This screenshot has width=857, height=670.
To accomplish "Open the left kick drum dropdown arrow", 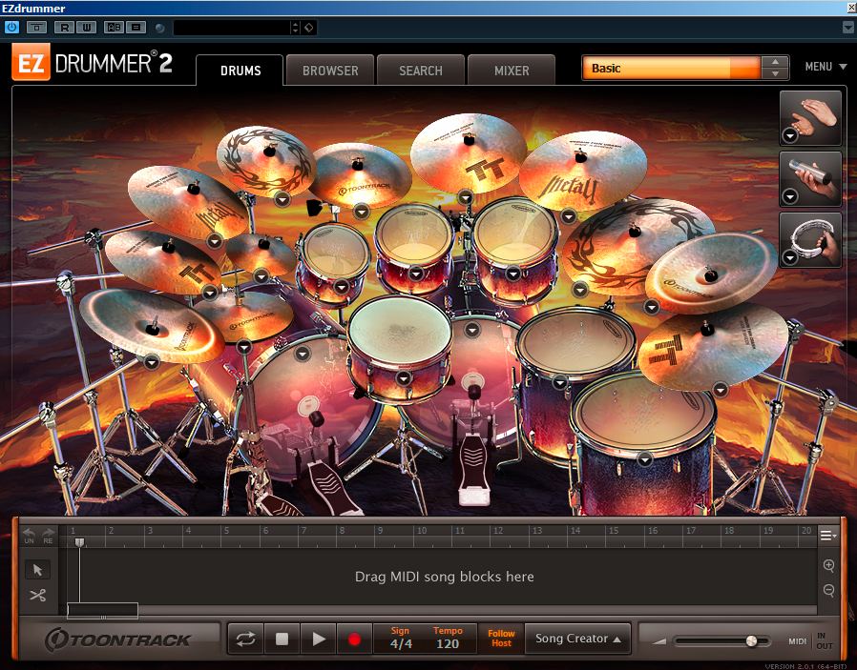I will pos(303,355).
